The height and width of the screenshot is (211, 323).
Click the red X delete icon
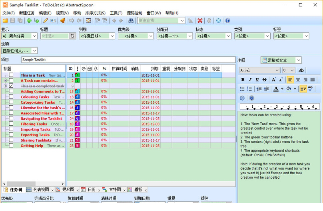point(200,21)
